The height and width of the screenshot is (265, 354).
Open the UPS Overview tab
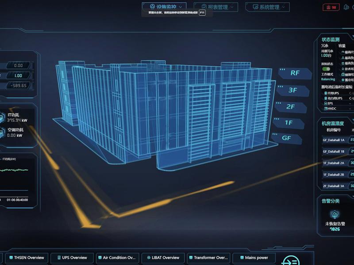(72, 257)
